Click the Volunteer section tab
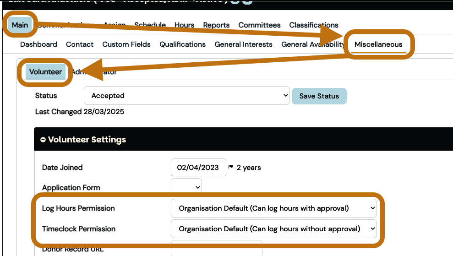Viewport: 453px width, 256px height. click(x=45, y=72)
